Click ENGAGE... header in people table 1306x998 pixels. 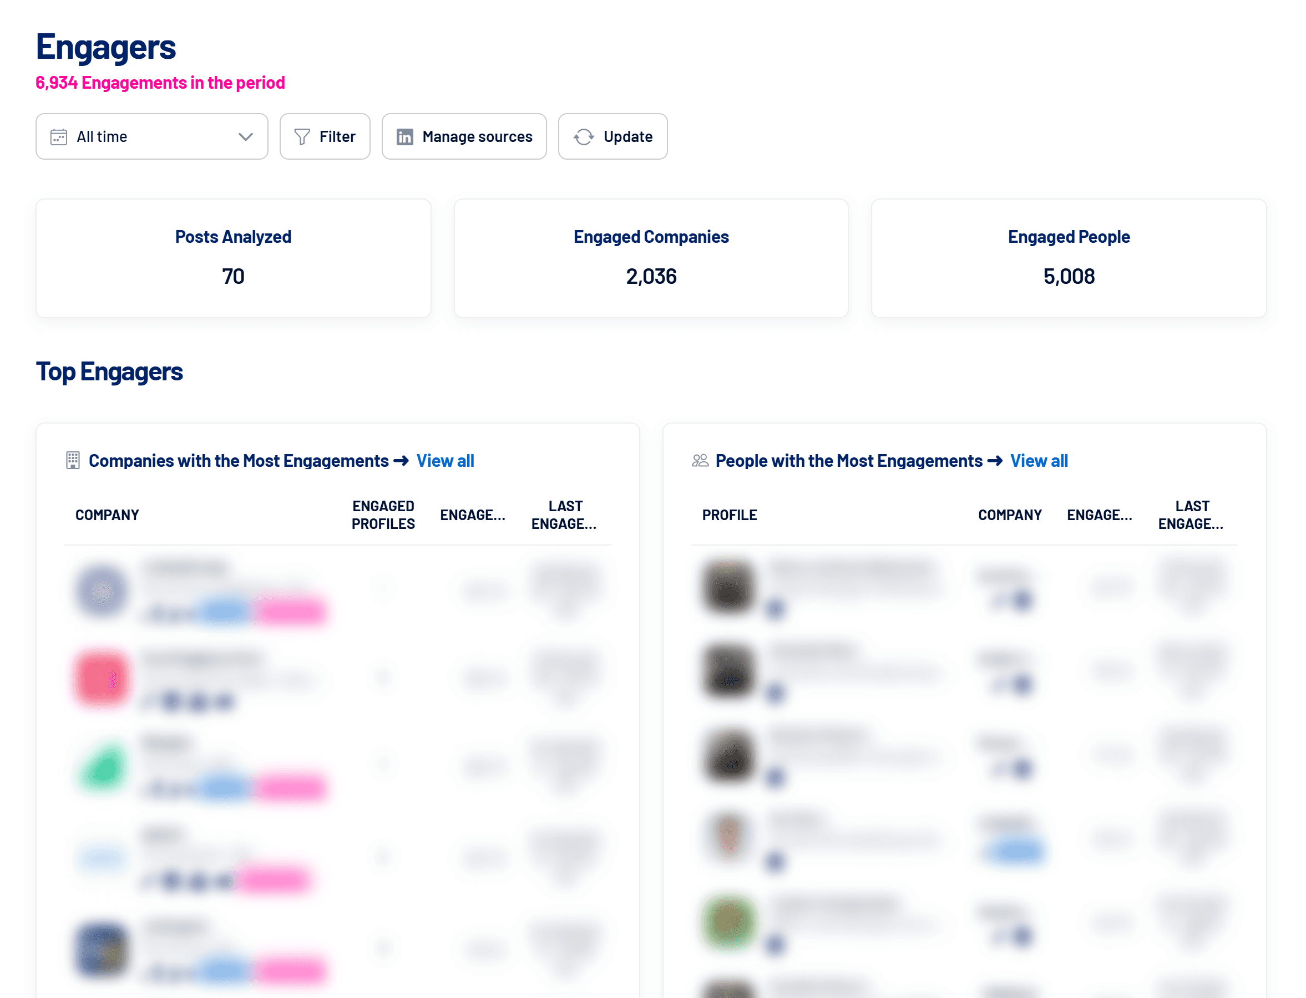1099,515
